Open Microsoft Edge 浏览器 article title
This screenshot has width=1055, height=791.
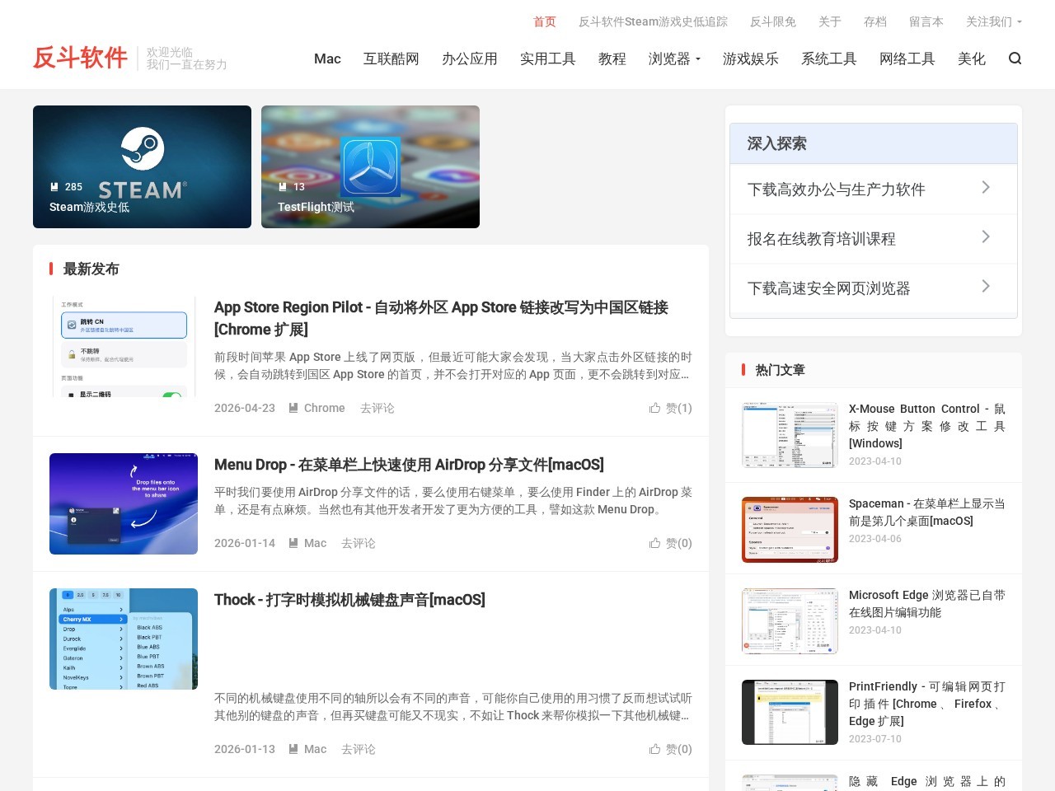927,604
